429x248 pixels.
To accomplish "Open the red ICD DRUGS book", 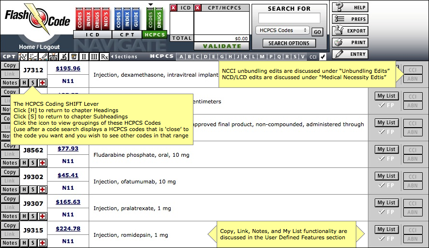I will 97,18.
